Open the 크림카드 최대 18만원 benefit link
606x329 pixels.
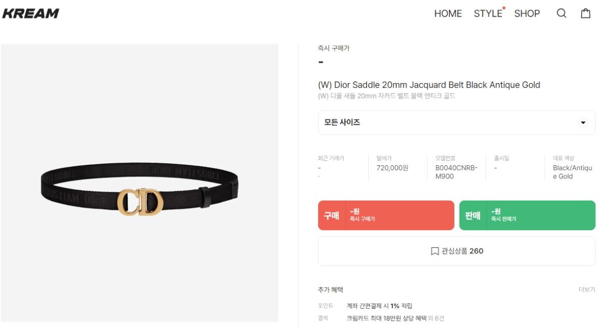click(x=386, y=318)
